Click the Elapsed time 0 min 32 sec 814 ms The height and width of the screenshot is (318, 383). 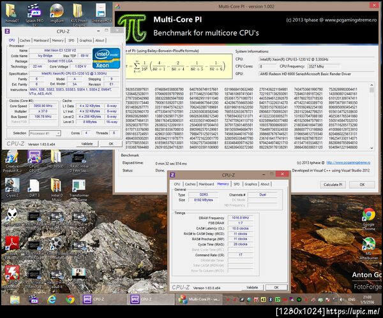point(171,164)
